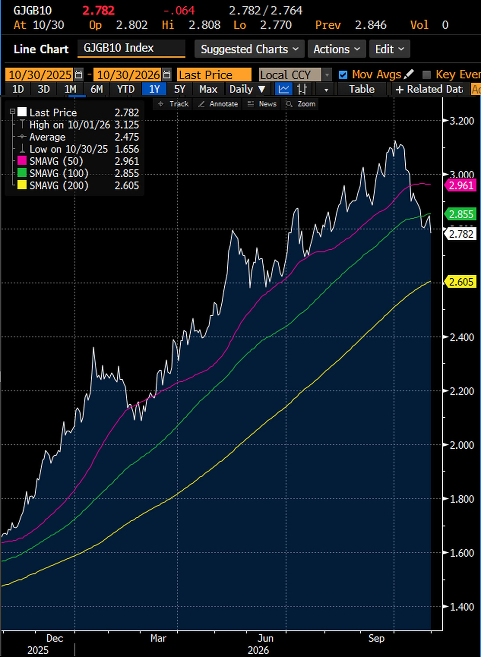Screen dimensions: 481x657
Task: Click the GJGB10 Index security field
Action: (131, 48)
